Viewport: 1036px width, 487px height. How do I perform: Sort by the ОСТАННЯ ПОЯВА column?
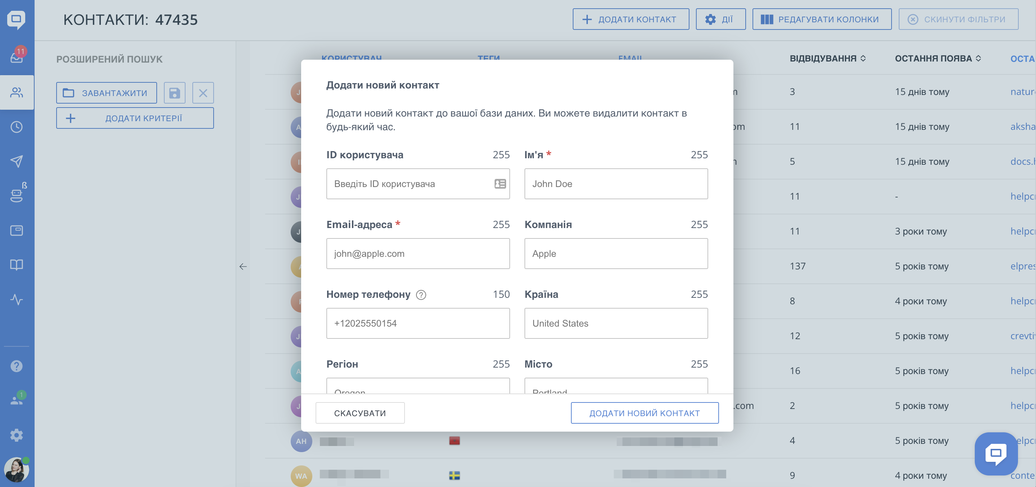point(937,59)
